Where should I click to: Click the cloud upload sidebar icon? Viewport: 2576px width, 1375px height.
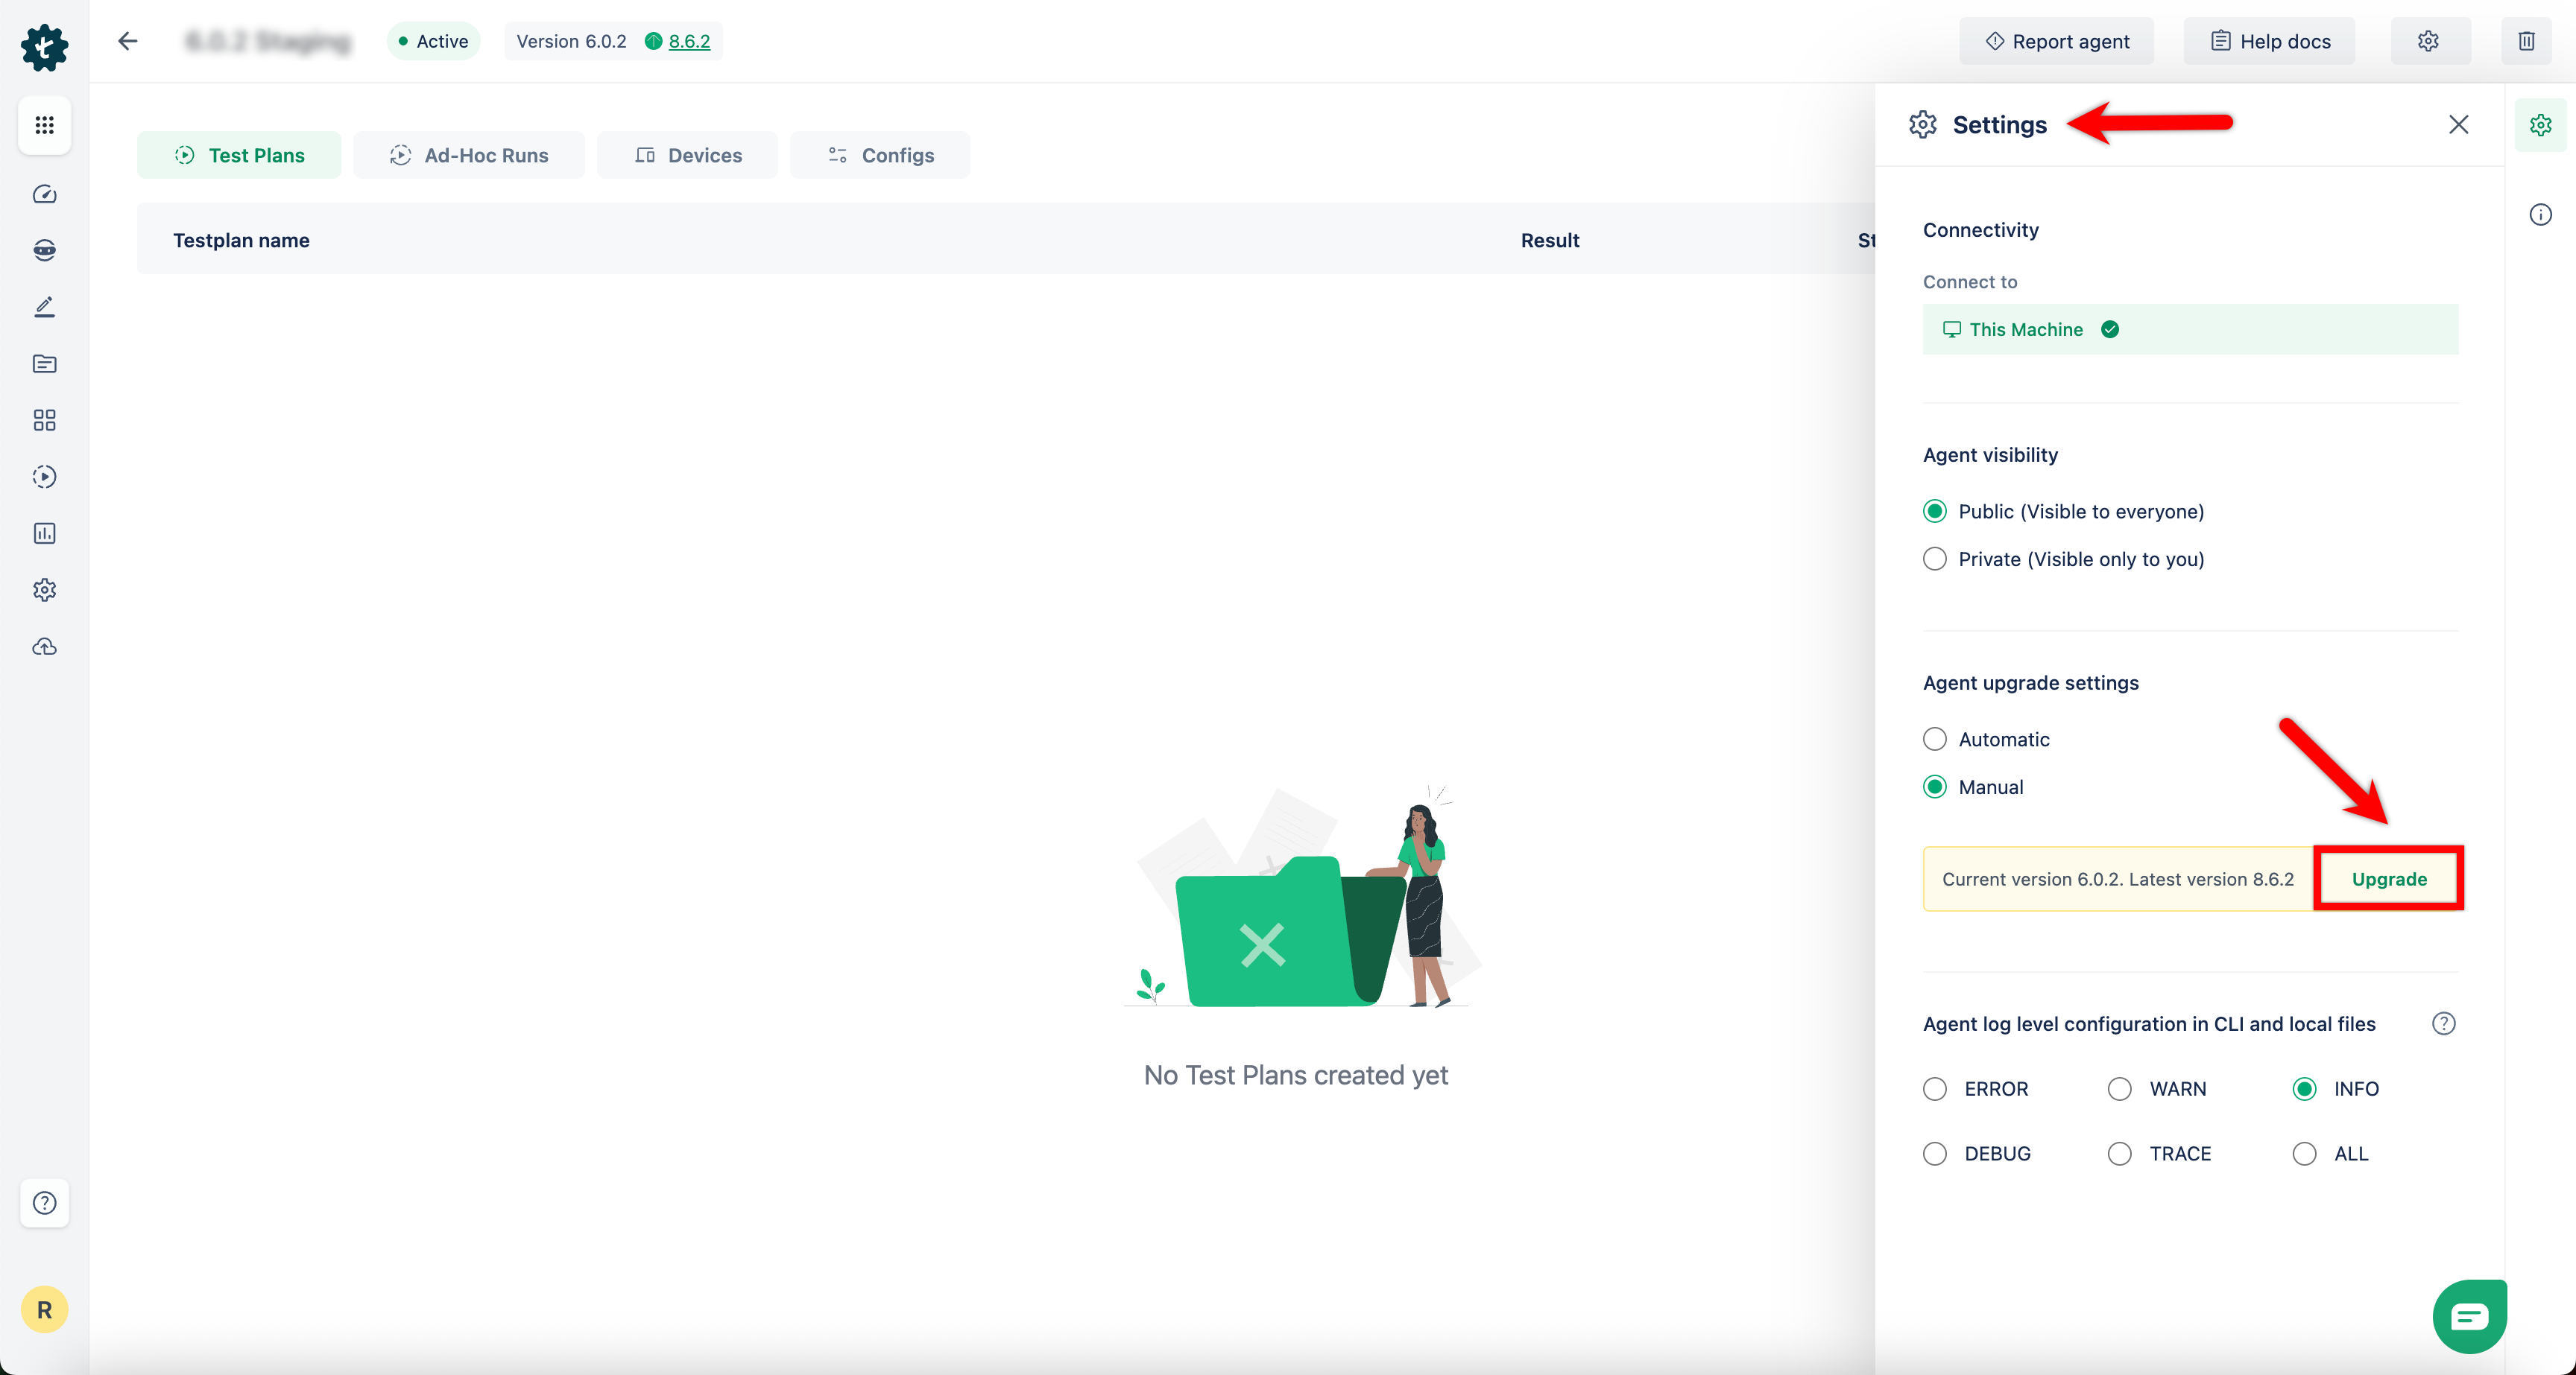tap(44, 647)
